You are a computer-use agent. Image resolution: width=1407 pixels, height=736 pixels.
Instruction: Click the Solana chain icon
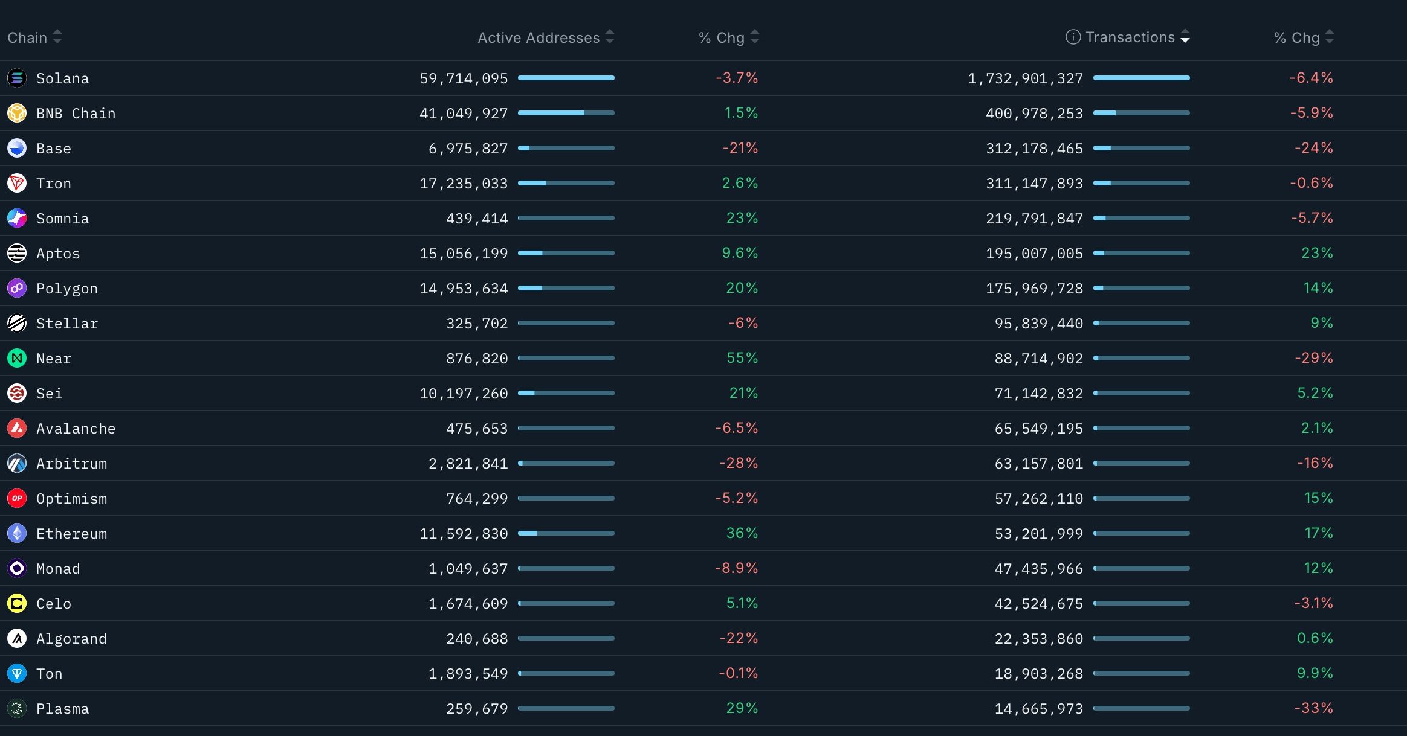point(17,77)
